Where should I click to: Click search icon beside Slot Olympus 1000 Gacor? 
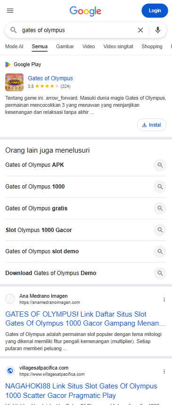(x=160, y=230)
